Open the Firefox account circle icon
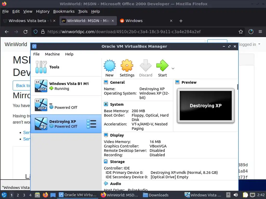This screenshot has width=266, height=199. coord(251,32)
